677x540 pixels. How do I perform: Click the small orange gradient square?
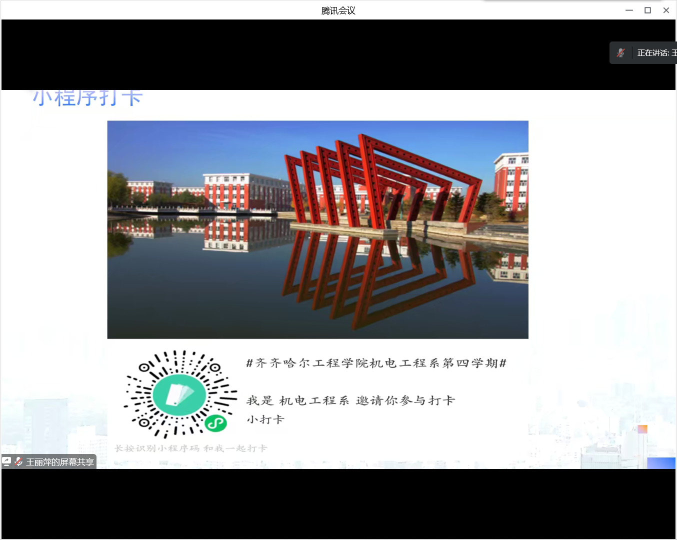pyautogui.click(x=642, y=429)
